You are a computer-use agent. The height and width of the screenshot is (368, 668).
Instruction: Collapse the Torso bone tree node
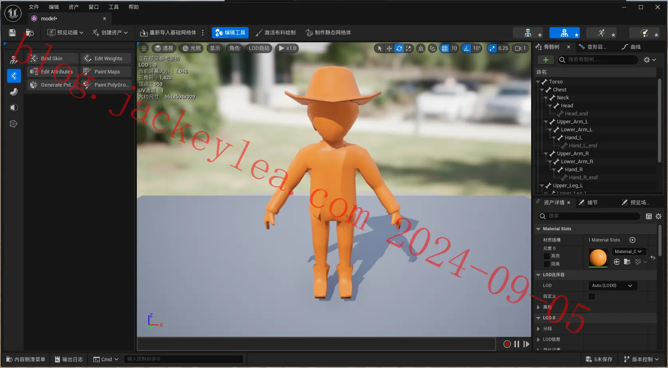[x=538, y=82]
